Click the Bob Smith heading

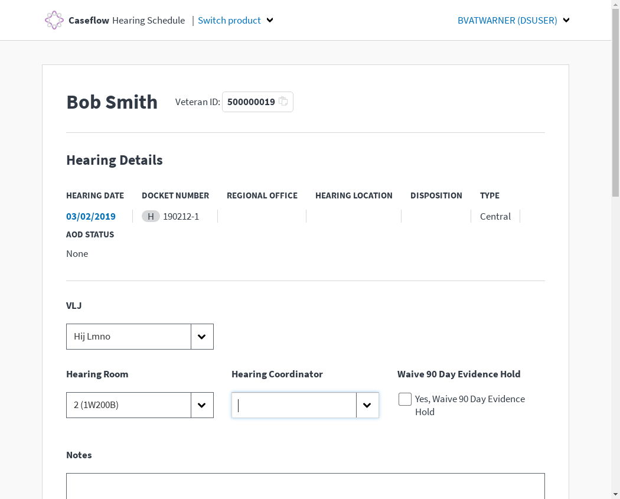(112, 102)
